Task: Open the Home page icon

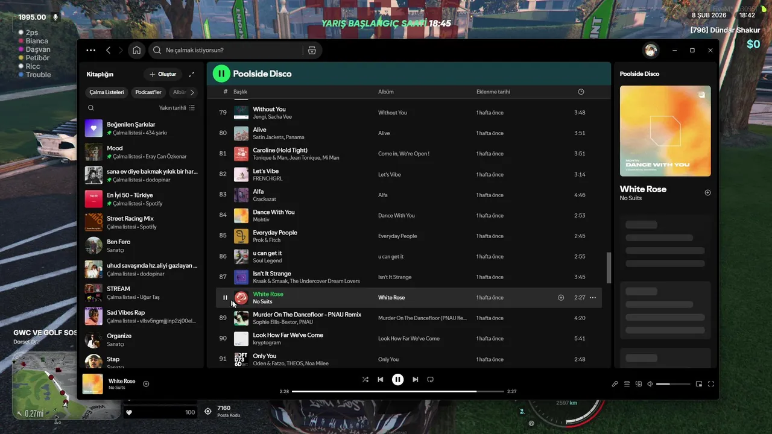Action: [137, 51]
